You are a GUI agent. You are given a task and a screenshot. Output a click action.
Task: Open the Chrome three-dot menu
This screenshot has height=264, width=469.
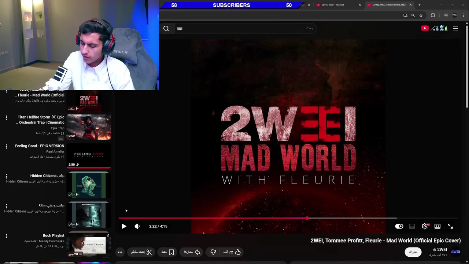464,15
